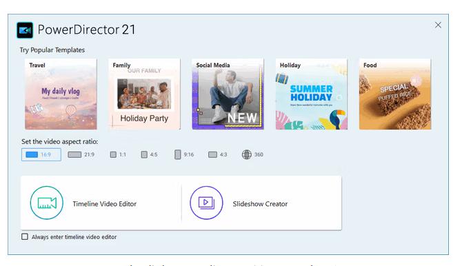Launch the Slideshow Creator
This screenshot has height=266, width=453.
(262, 203)
